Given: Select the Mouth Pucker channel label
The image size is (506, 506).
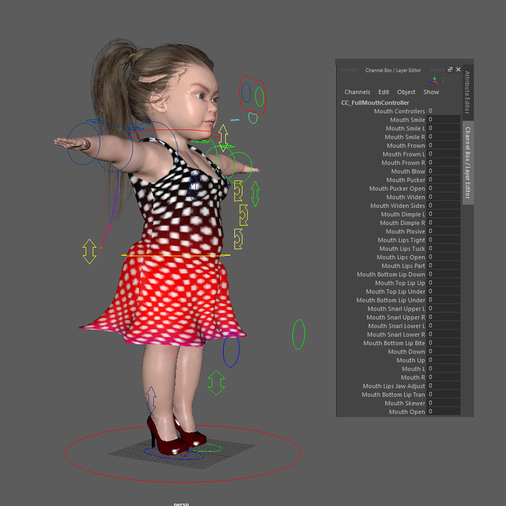Looking at the screenshot, I should 406,179.
